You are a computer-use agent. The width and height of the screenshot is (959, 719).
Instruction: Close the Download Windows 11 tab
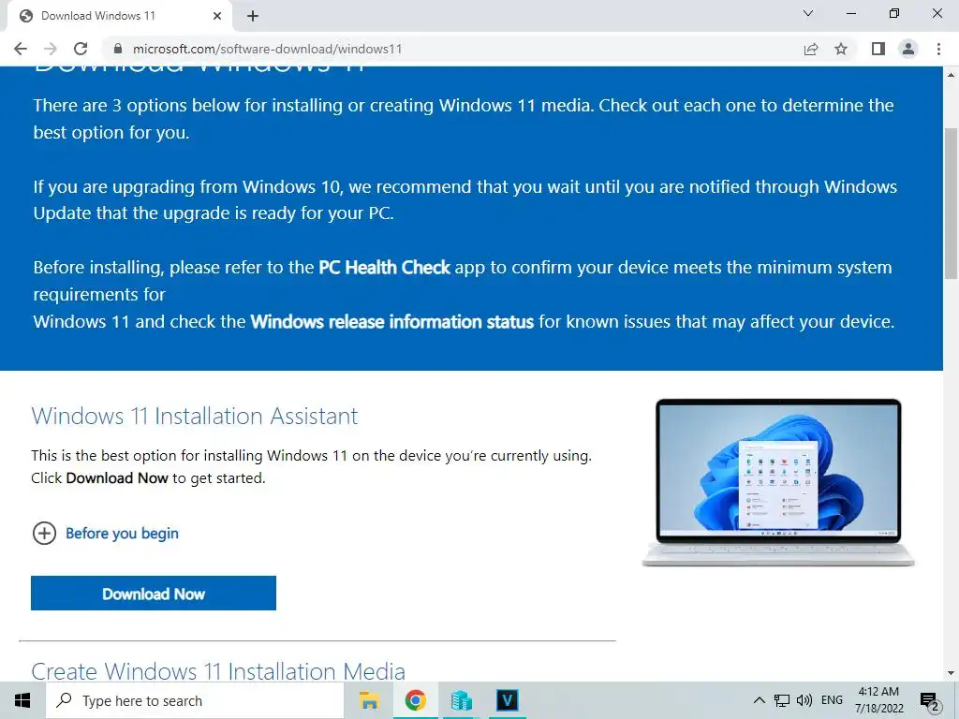coord(217,16)
